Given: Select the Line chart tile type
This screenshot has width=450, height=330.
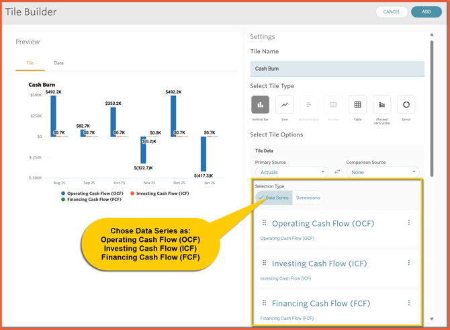Looking at the screenshot, I should 285,105.
